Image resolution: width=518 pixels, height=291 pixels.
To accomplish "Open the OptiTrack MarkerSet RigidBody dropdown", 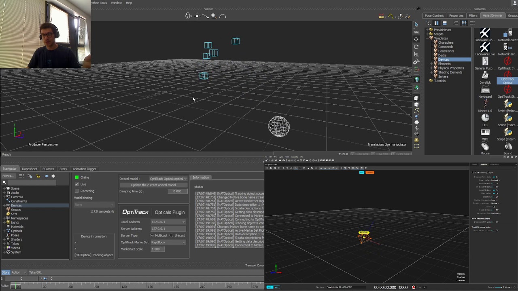I will point(168,242).
